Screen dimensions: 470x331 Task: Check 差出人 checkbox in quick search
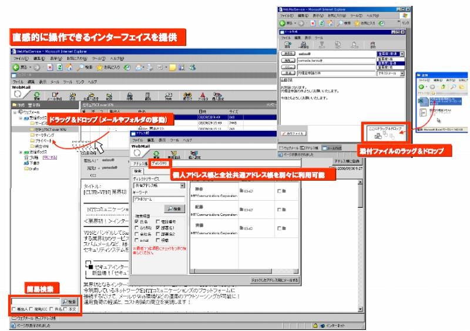tap(14, 309)
